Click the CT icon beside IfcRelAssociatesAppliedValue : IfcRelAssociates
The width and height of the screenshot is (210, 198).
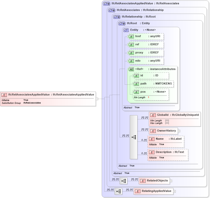pos(106,3)
